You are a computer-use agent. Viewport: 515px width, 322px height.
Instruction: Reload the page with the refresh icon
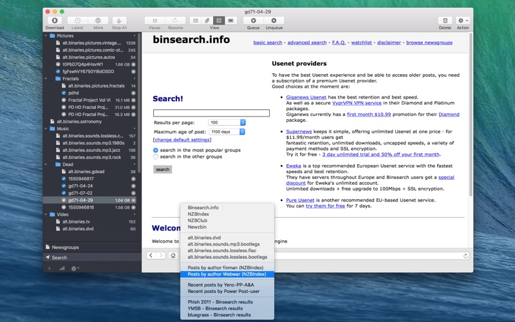click(x=465, y=256)
